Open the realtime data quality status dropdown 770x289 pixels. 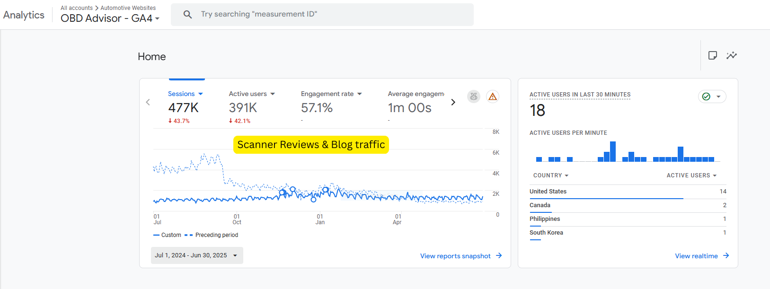pos(712,96)
